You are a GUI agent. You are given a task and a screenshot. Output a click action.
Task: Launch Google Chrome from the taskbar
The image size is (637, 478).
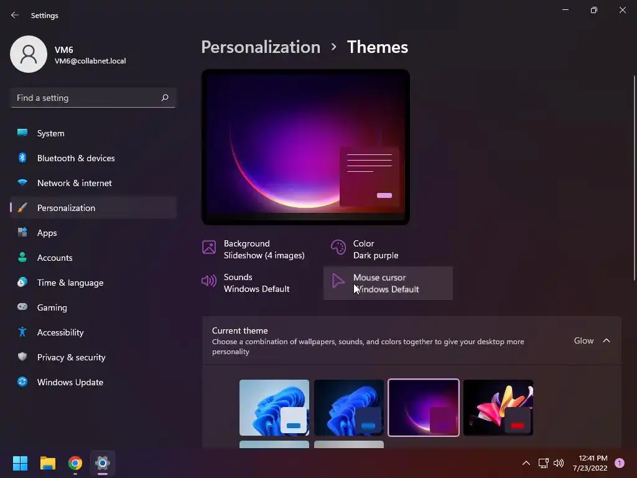point(75,463)
